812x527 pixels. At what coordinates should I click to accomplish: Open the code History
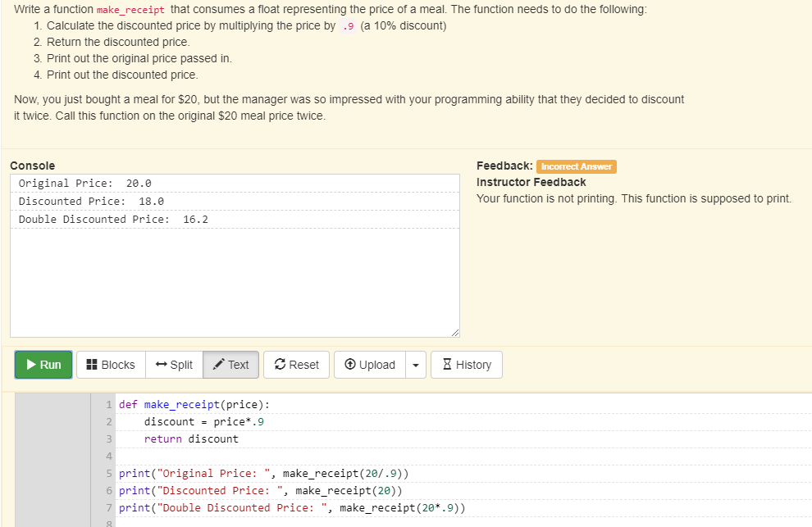(x=466, y=365)
